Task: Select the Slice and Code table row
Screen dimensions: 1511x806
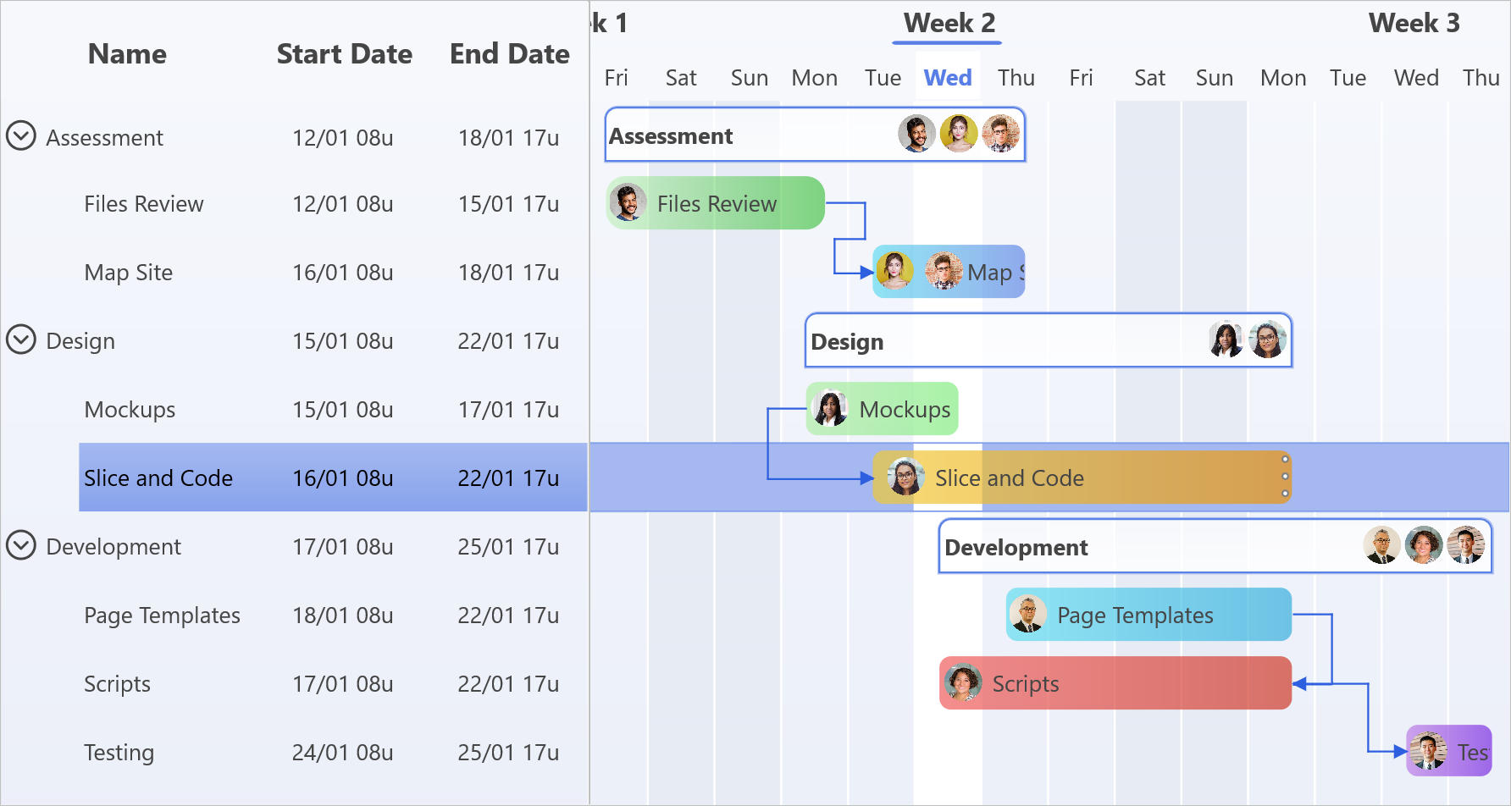Action: [330, 477]
